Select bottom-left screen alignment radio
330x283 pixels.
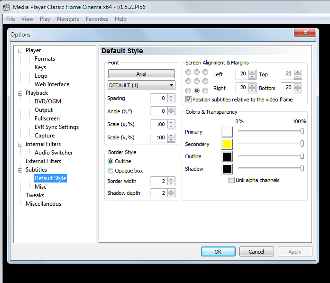188,91
